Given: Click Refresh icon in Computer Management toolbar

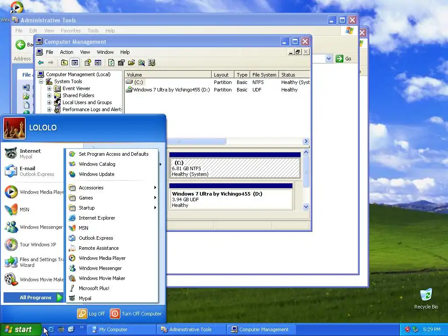Looking at the screenshot, I should tap(111, 63).
